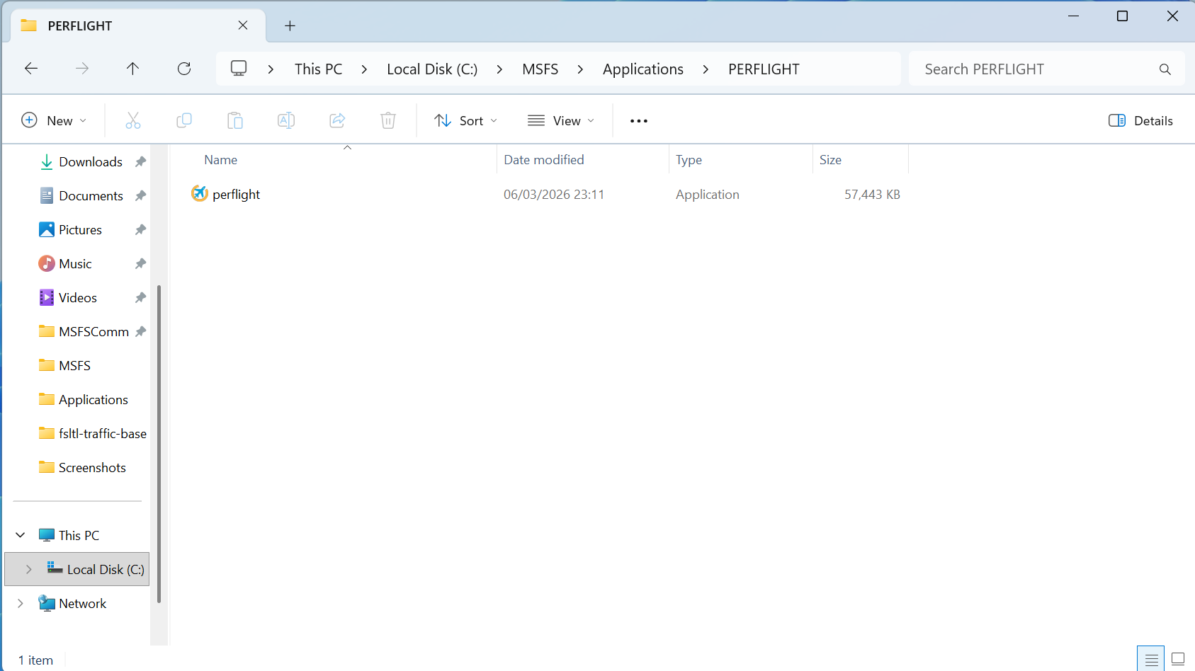Click the Forward navigation arrow
1195x671 pixels.
point(82,69)
